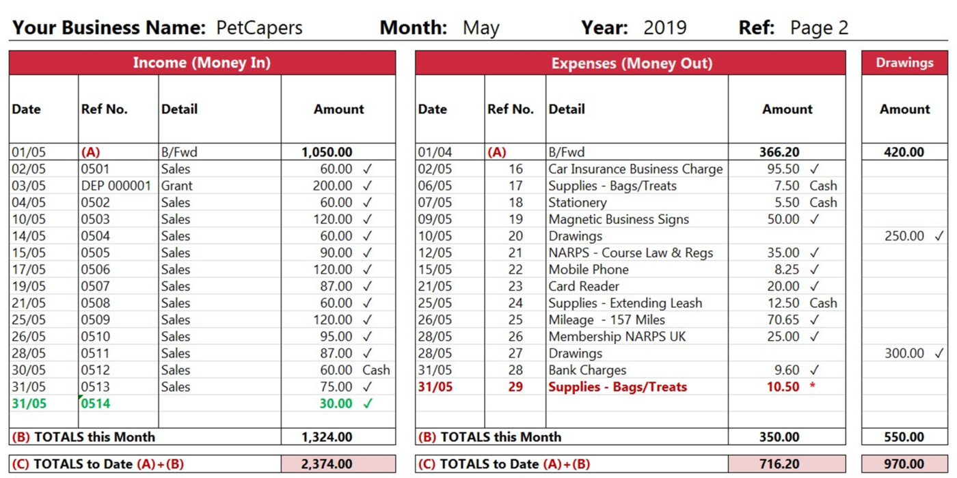Select the pink 716.20 expenses total cell

[x=786, y=464]
